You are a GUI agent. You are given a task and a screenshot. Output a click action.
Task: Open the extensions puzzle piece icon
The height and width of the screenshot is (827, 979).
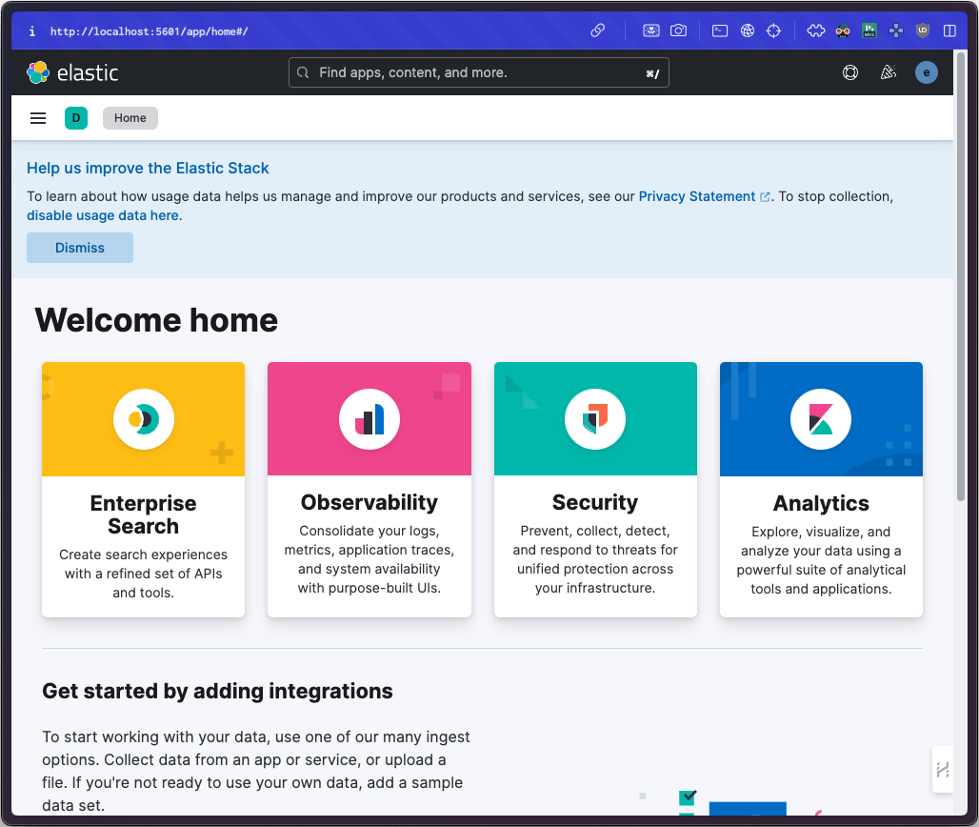point(816,30)
